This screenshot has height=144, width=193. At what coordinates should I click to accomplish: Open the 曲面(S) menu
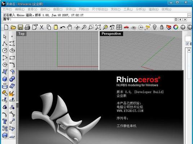(x=58, y=9)
